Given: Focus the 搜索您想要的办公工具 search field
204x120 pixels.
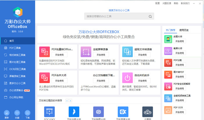Looking at the screenshot, I should (x=119, y=16).
